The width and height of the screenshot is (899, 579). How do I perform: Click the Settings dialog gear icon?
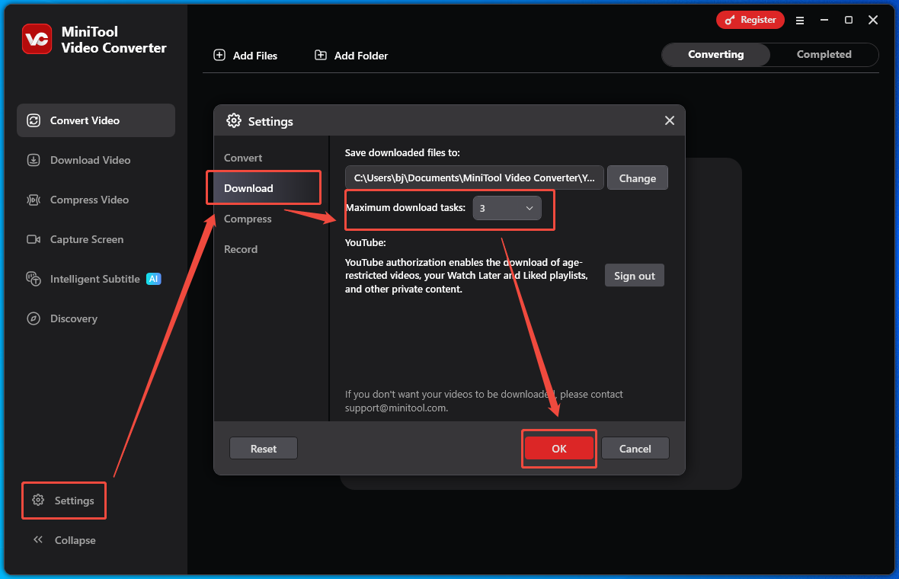[234, 120]
